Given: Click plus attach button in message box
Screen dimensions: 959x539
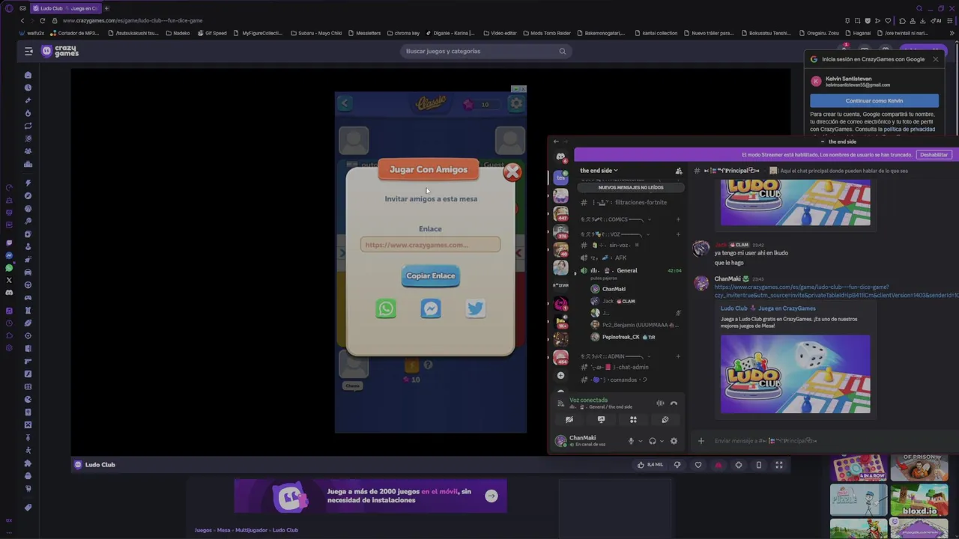Looking at the screenshot, I should click(701, 441).
